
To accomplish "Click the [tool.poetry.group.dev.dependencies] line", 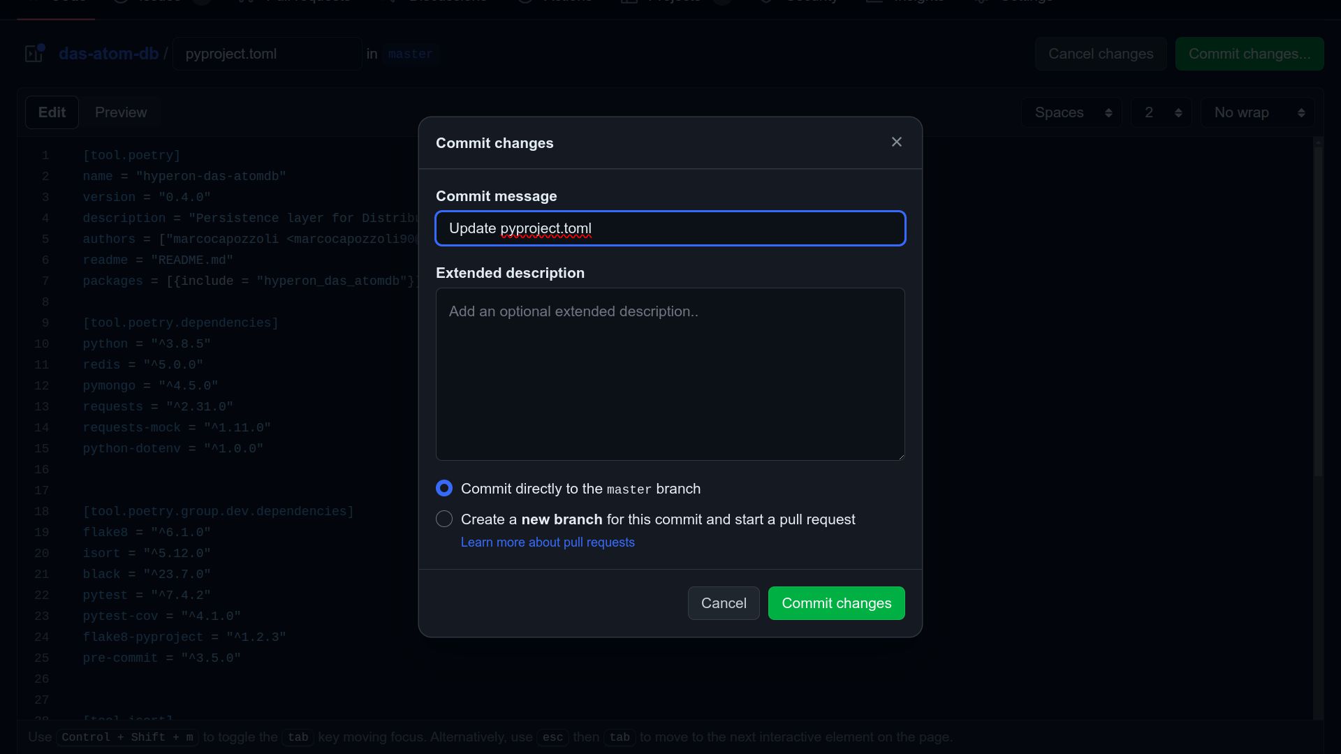I will pyautogui.click(x=218, y=512).
